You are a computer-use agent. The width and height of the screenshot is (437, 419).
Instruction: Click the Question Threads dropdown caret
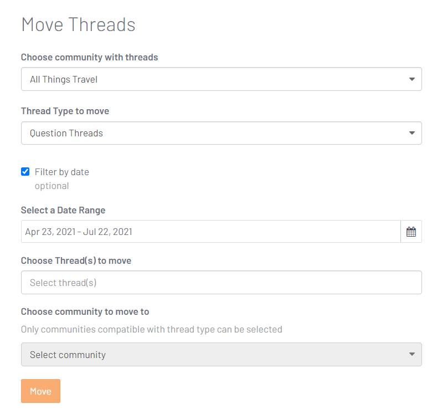412,133
